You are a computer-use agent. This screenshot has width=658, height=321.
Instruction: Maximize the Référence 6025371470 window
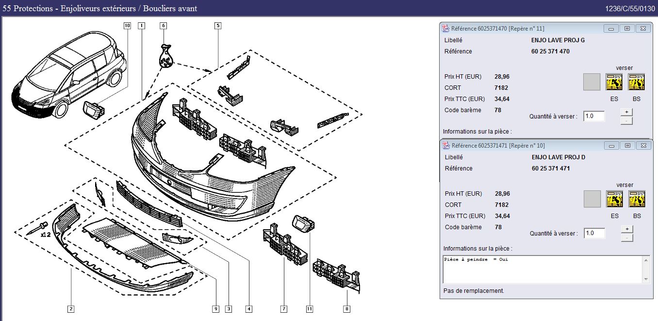(627, 29)
